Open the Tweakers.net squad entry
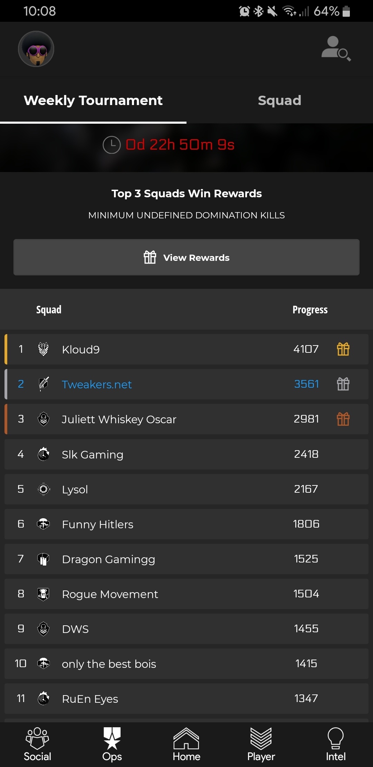The image size is (373, 767). [97, 384]
